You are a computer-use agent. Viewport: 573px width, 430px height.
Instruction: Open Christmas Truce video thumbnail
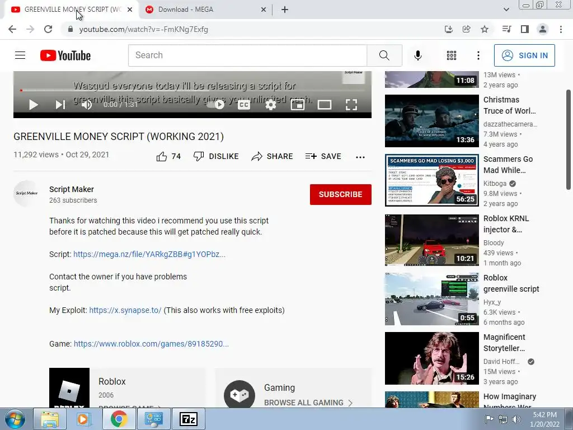[x=431, y=121]
